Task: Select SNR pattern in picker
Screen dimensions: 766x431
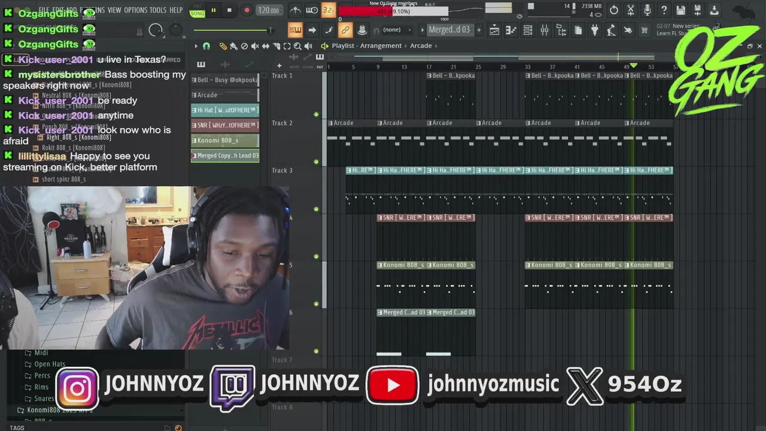Action: point(225,125)
